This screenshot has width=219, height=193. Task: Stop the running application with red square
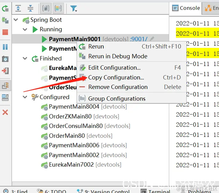point(5,32)
